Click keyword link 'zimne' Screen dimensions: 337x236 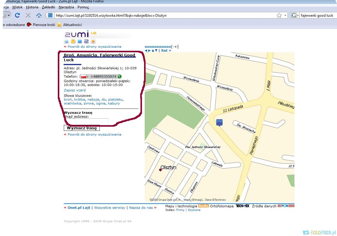(x=89, y=103)
